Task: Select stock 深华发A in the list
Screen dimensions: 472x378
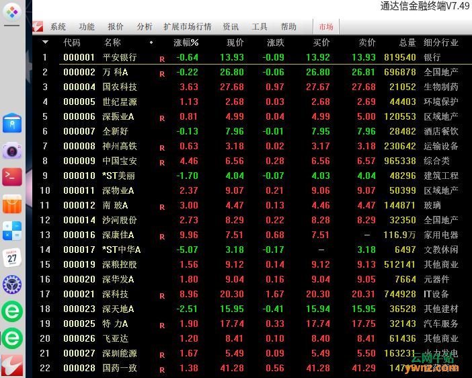Action: pyautogui.click(x=118, y=279)
